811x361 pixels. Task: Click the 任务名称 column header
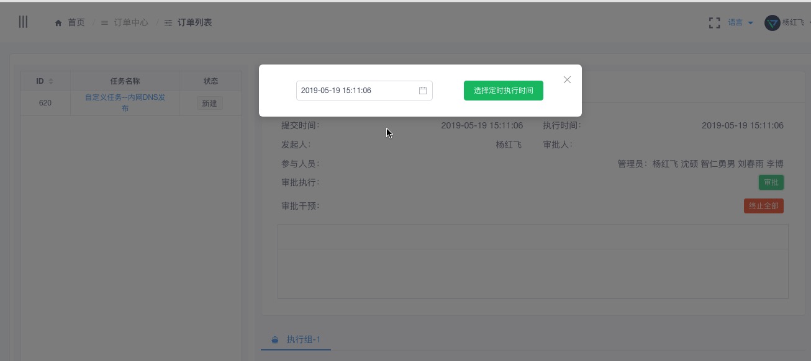[x=125, y=81]
